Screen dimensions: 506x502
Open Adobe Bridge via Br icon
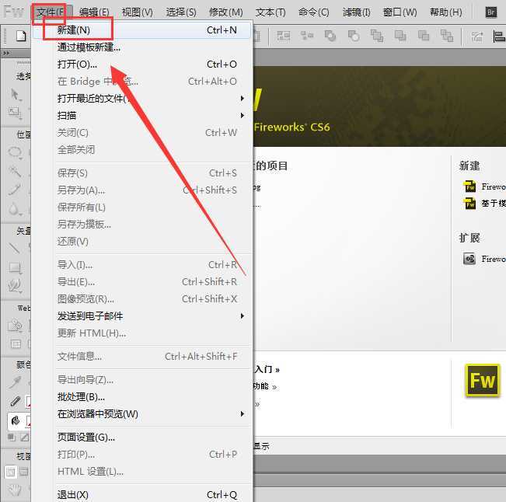tap(490, 12)
